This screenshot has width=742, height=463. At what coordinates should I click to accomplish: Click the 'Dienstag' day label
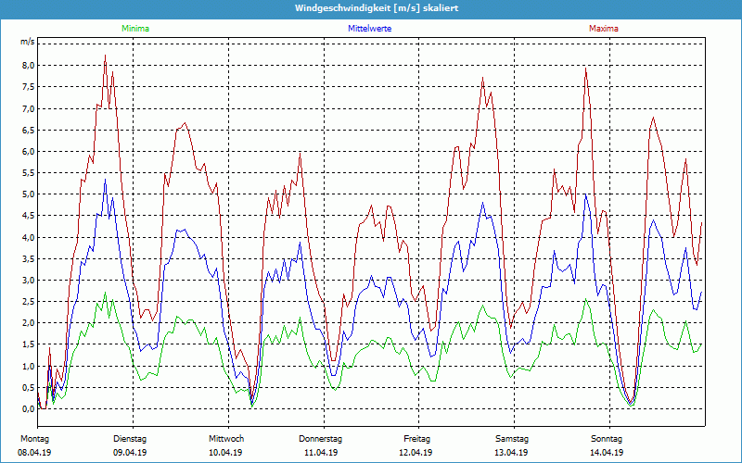click(x=130, y=439)
